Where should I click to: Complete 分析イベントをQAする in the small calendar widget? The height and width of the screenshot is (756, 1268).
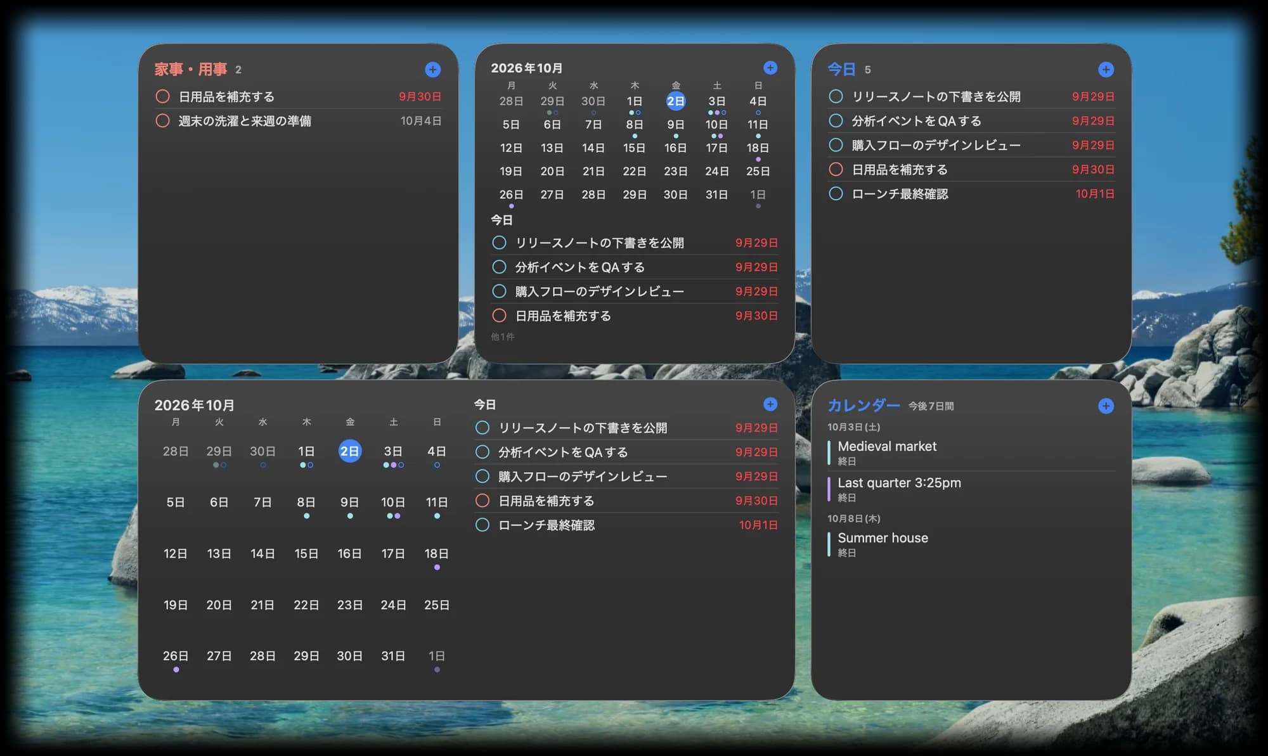click(x=500, y=267)
